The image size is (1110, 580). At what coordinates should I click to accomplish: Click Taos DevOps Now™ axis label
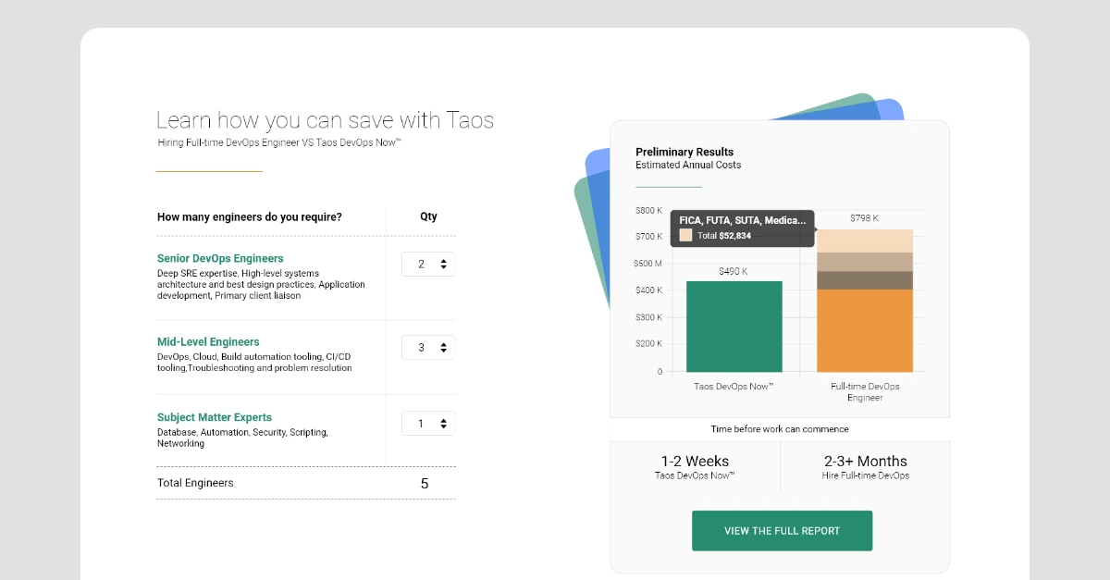[734, 386]
